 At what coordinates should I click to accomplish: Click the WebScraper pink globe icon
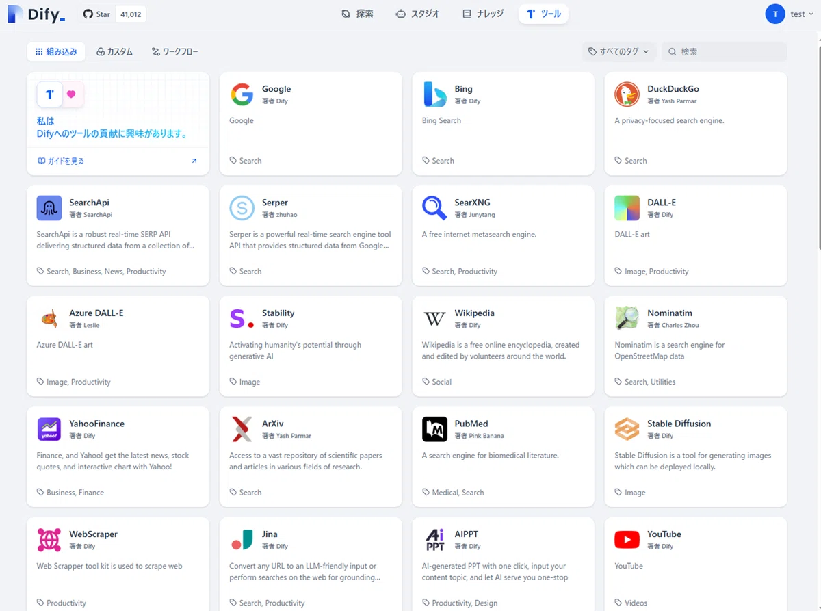pos(49,540)
